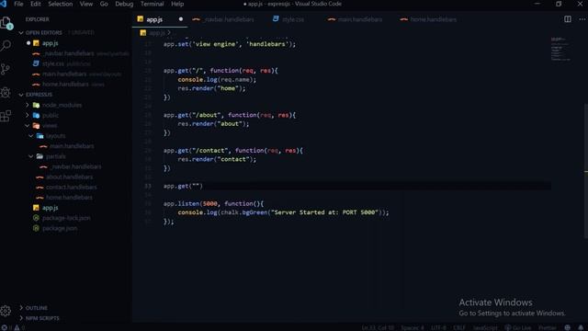This screenshot has height=331, width=588.
Task: Open the Explorer view in activity bar
Action: click(x=6, y=23)
